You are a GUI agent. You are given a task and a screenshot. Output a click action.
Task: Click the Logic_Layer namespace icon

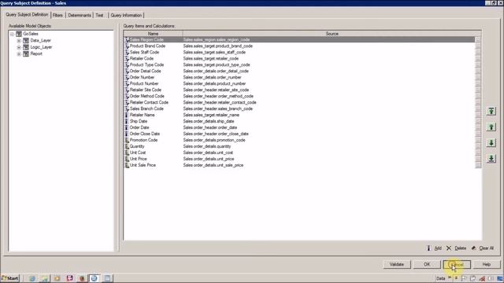tap(26, 47)
